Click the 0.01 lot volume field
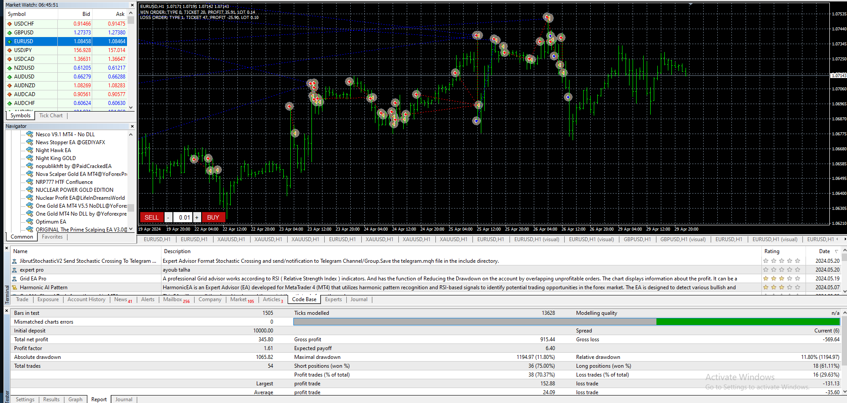This screenshot has width=847, height=403. pyautogui.click(x=183, y=217)
